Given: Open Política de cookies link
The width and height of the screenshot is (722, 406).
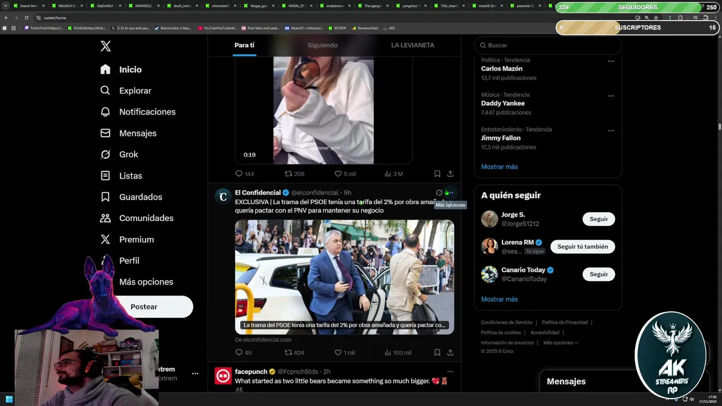Looking at the screenshot, I should pyautogui.click(x=501, y=333).
